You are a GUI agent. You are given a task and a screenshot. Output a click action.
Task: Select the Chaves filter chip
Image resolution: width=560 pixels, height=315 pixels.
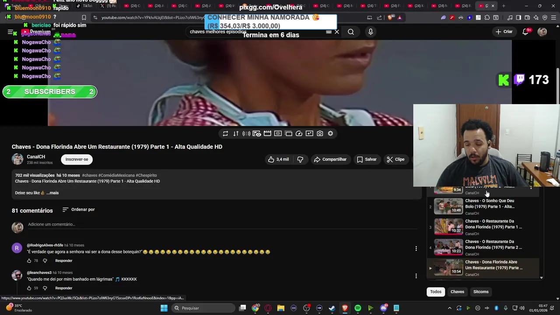click(x=457, y=292)
